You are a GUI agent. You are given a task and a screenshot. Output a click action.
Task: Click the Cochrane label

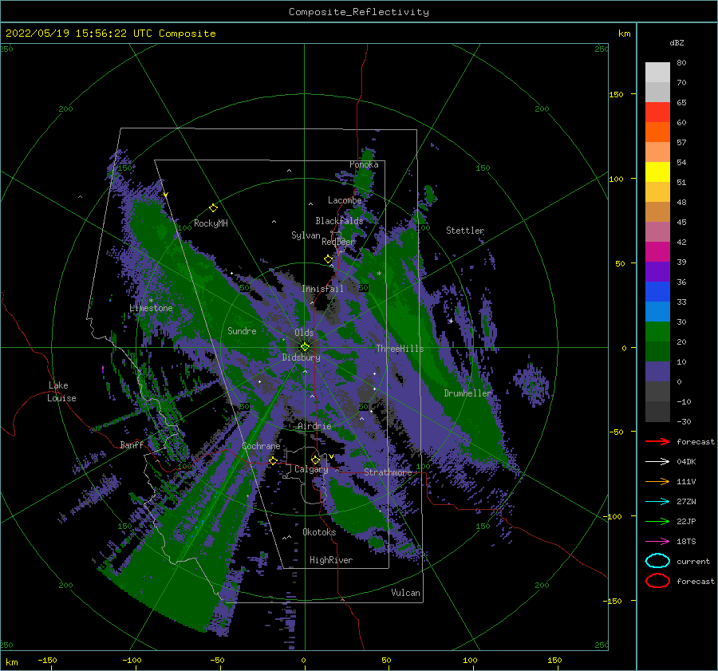click(261, 446)
